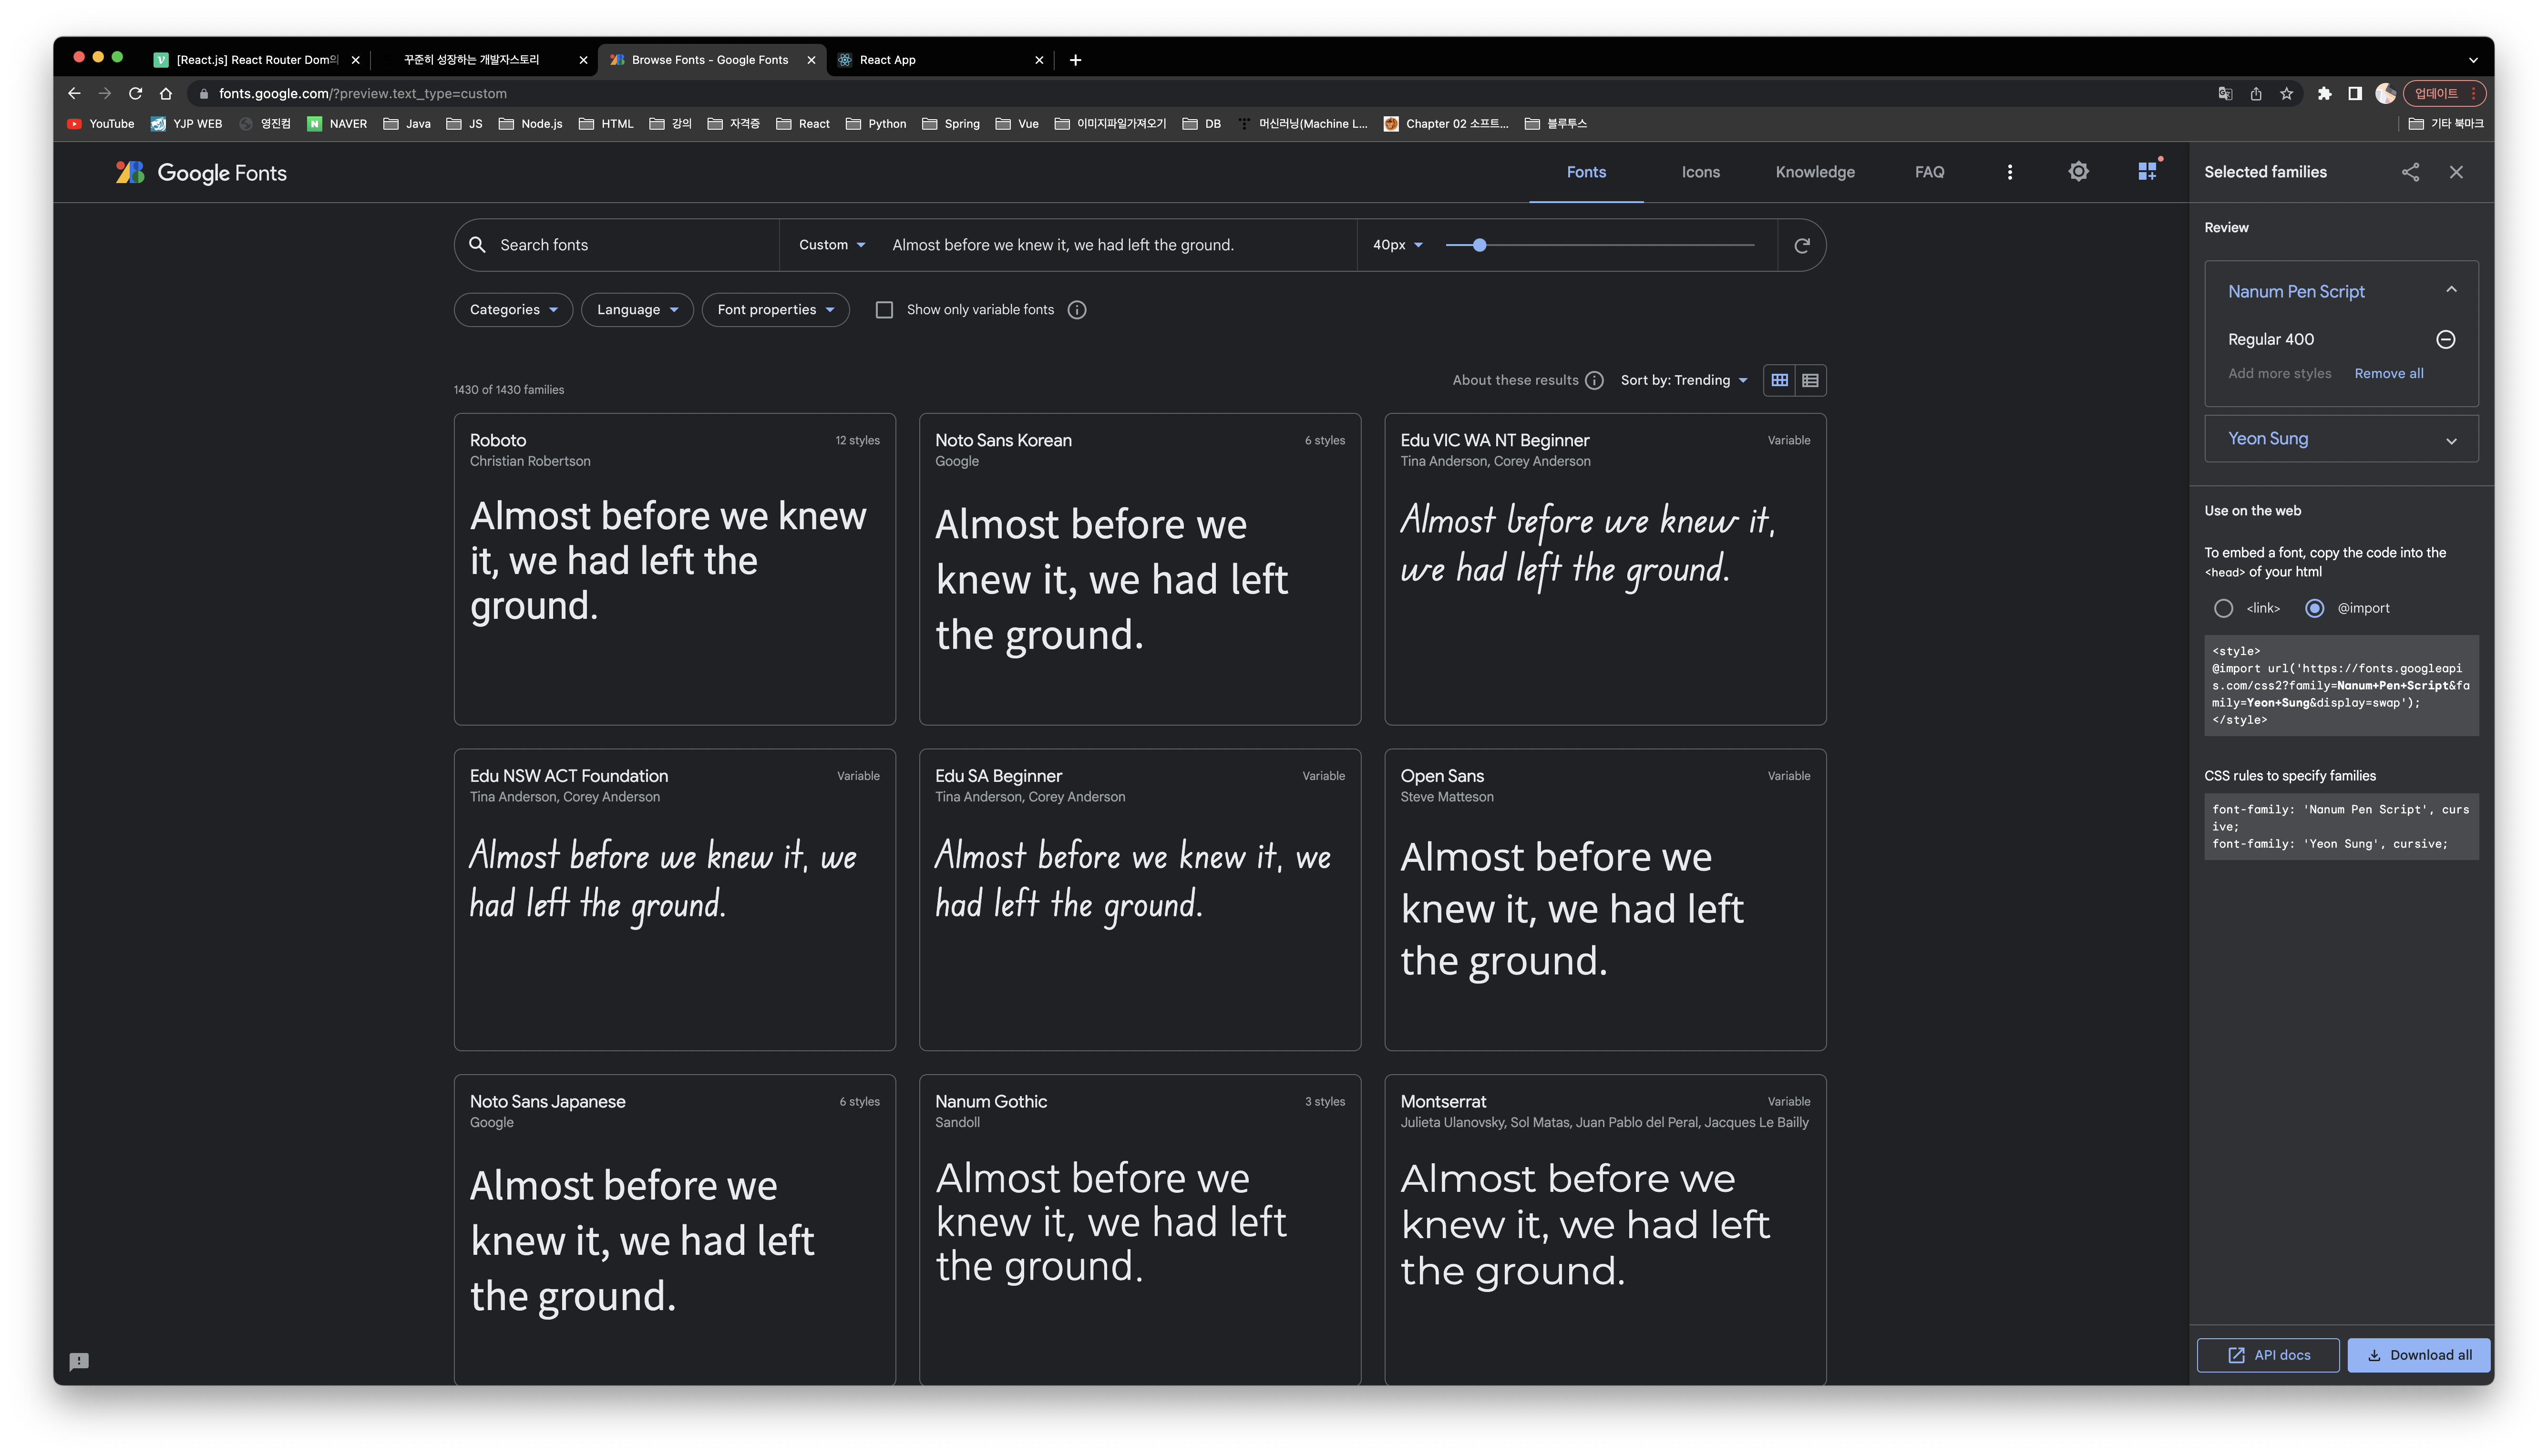
Task: Adjust the font size slider handle
Action: pyautogui.click(x=1479, y=245)
